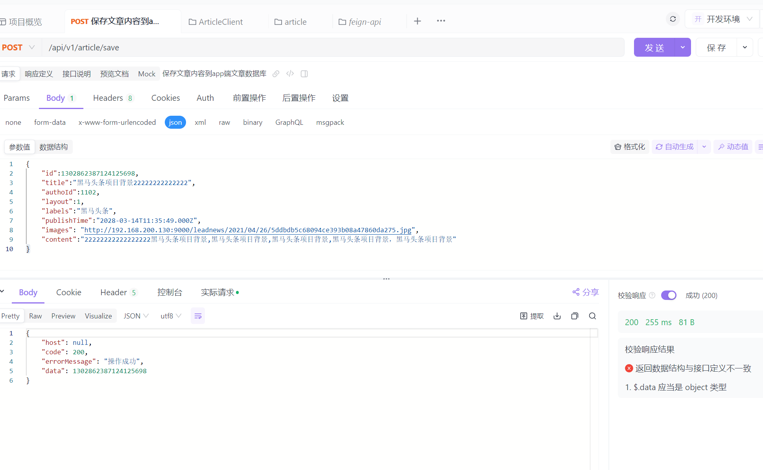The height and width of the screenshot is (470, 763).
Task: Click the new tab plus icon
Action: point(417,21)
